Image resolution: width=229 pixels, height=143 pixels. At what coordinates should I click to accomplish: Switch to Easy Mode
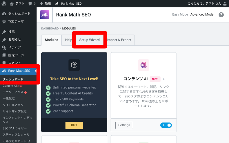point(180,15)
